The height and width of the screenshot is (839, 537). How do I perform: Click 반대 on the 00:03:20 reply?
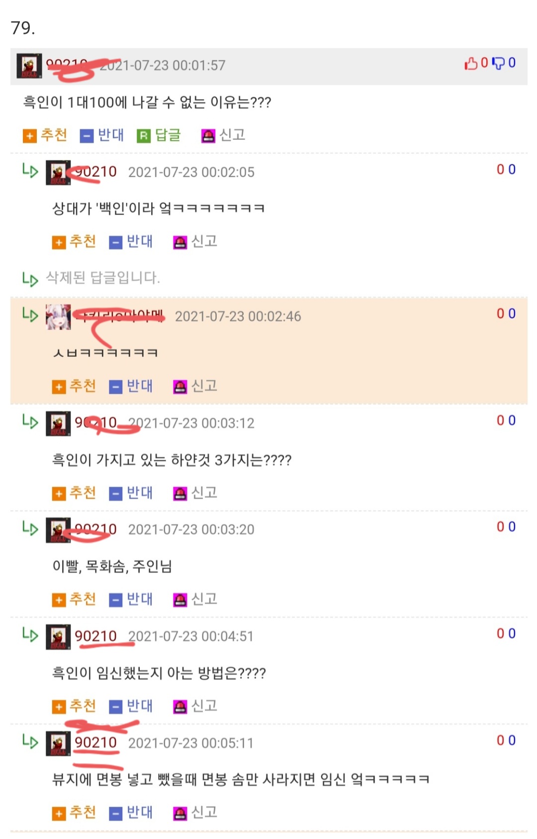coord(131,599)
